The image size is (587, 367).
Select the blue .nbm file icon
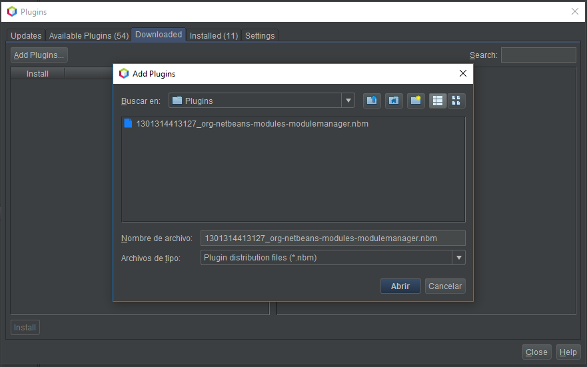(x=128, y=123)
